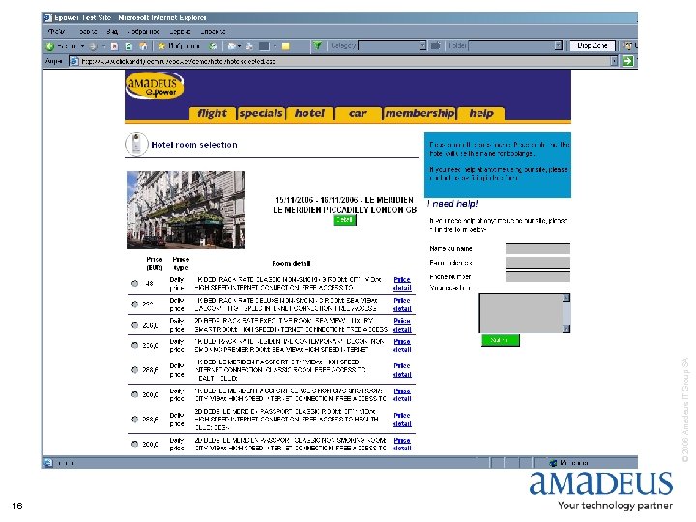
Task: Click the grey Forward arrow button
Action: point(93,45)
